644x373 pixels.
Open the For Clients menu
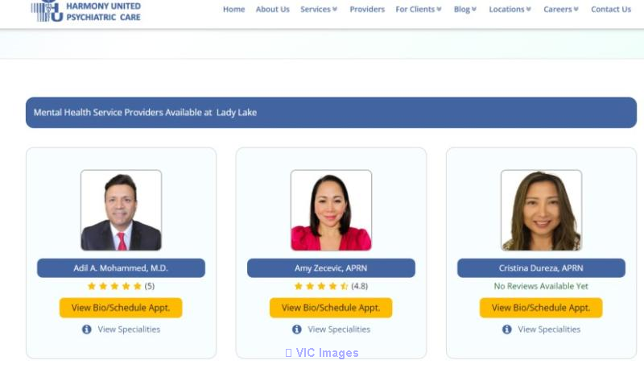coord(415,9)
